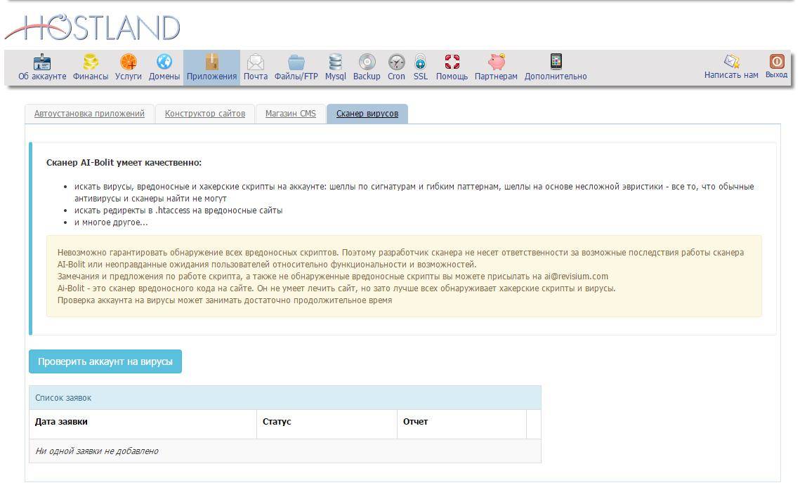Click the 'Ни одной заявки не добавлено' row
Screen dimensions: 800x492
tap(284, 451)
